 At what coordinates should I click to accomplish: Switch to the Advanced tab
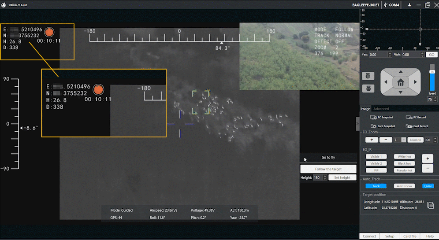(x=381, y=109)
